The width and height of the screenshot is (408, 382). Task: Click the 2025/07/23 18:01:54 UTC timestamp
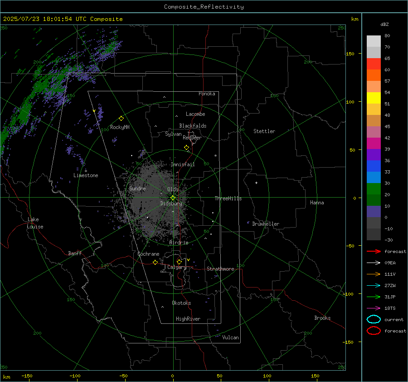click(x=45, y=19)
